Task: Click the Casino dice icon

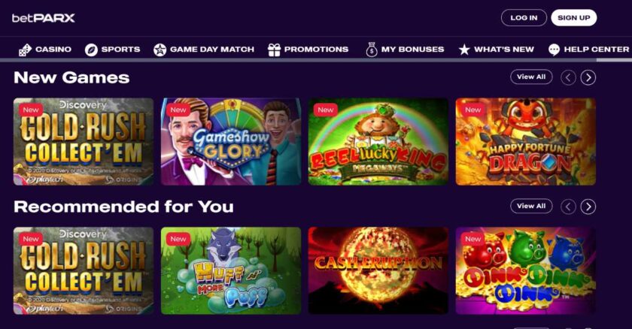Action: coord(25,50)
